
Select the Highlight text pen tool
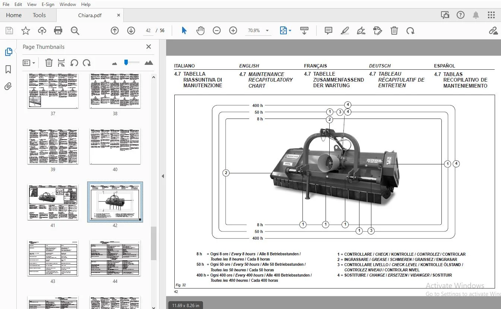coord(345,31)
